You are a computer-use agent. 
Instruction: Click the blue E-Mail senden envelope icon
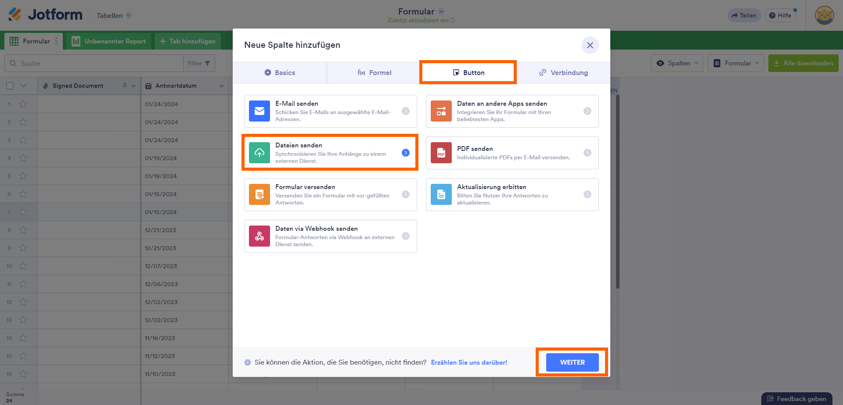coord(259,111)
